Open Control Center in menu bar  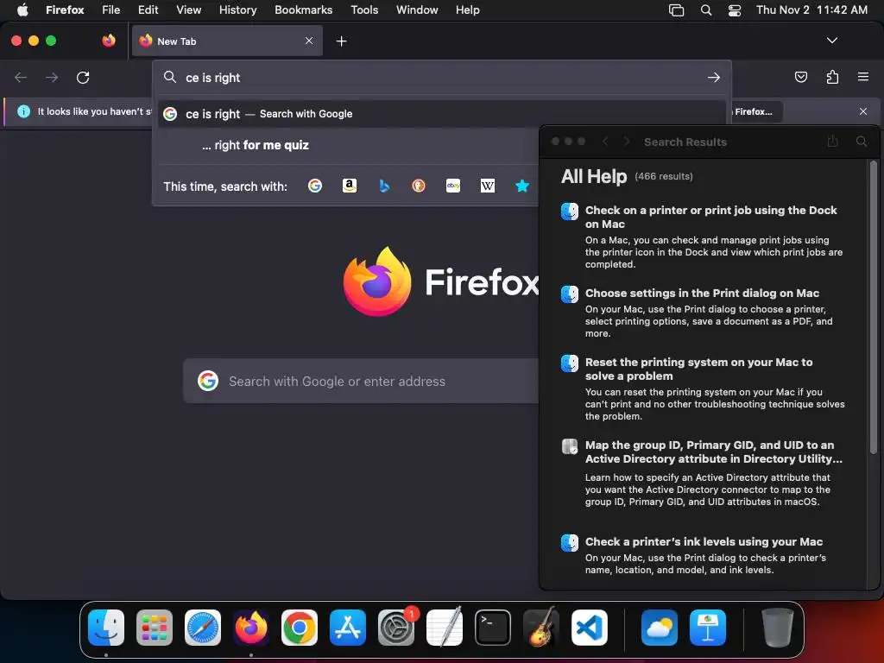(x=734, y=9)
